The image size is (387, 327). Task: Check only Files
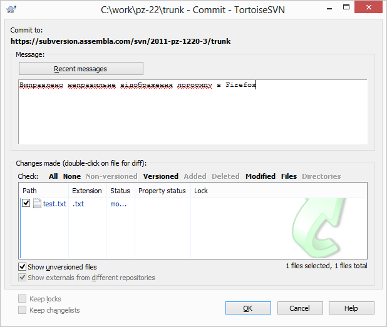point(289,176)
